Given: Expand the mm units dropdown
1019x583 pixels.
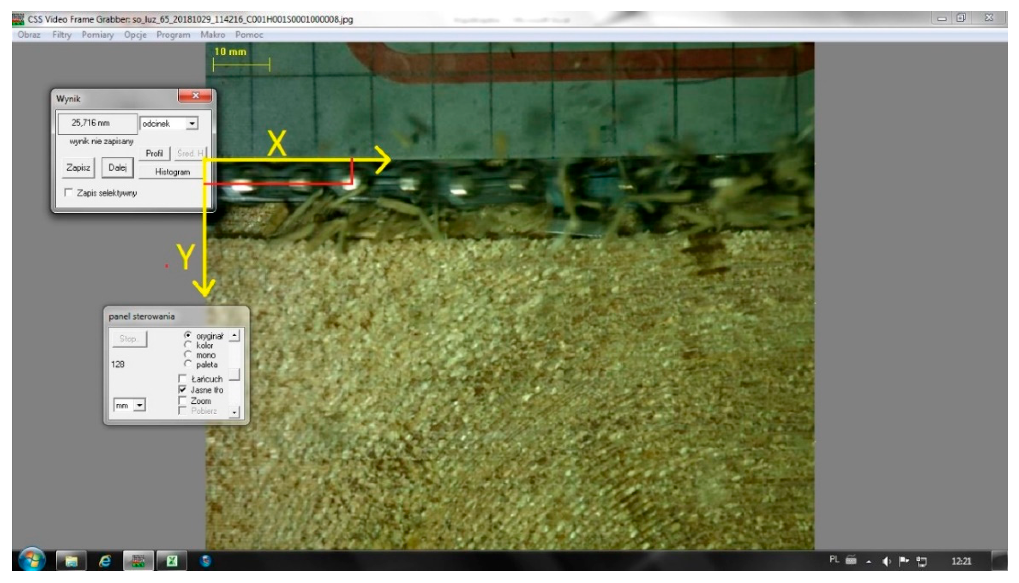Looking at the screenshot, I should click(139, 405).
